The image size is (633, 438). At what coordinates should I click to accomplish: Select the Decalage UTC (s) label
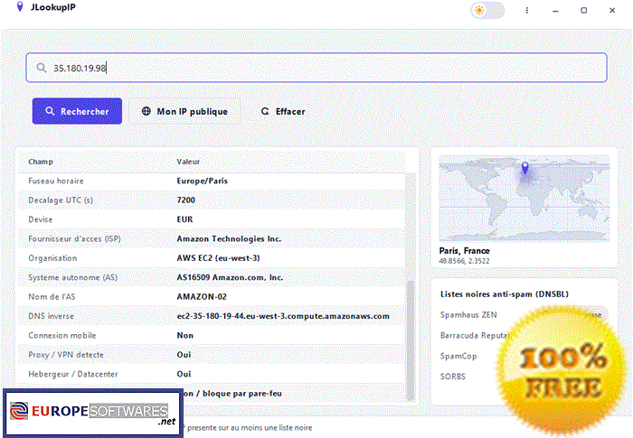[61, 200]
